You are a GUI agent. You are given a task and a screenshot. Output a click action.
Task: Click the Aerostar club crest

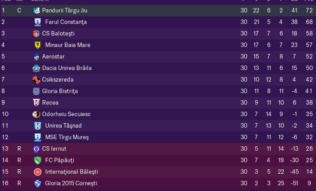36,57
